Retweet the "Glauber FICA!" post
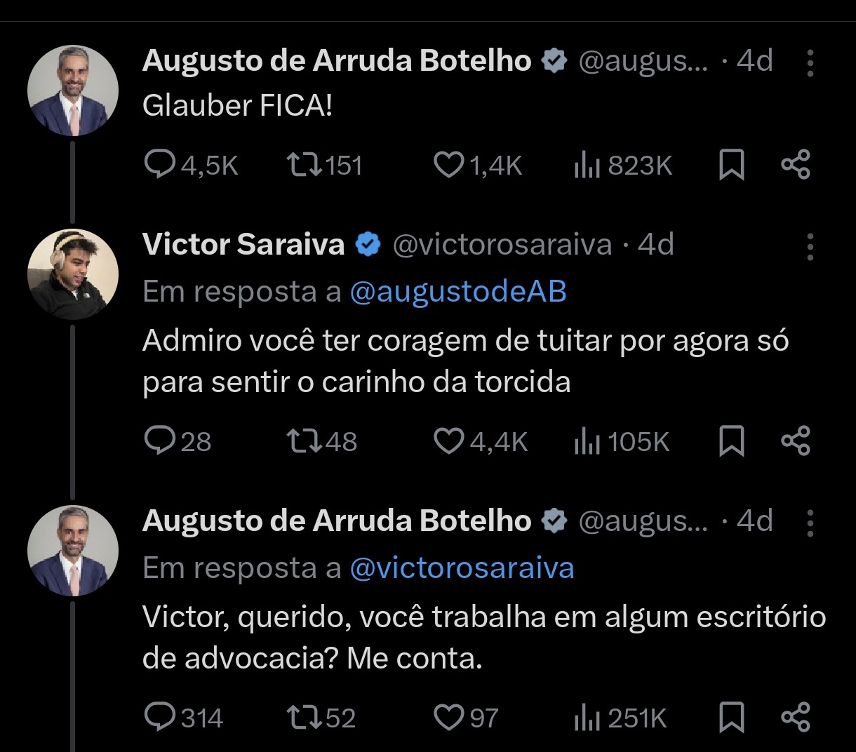The width and height of the screenshot is (856, 752). click(305, 166)
